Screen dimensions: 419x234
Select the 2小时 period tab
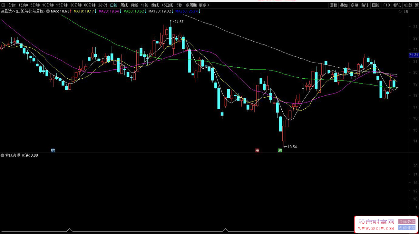(102, 5)
